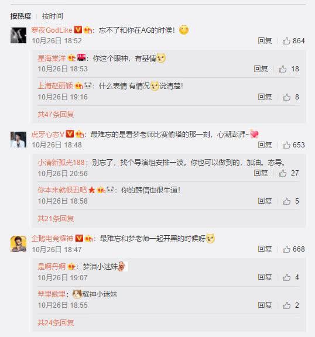This screenshot has width=315, height=337.
Task: Like 小清新孤光188's reply with 27 likes
Action: tap(283, 173)
